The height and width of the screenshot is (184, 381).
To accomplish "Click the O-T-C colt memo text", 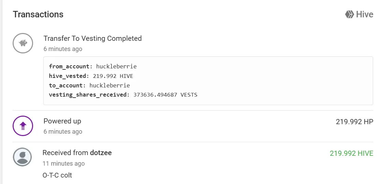I will pyautogui.click(x=57, y=175).
